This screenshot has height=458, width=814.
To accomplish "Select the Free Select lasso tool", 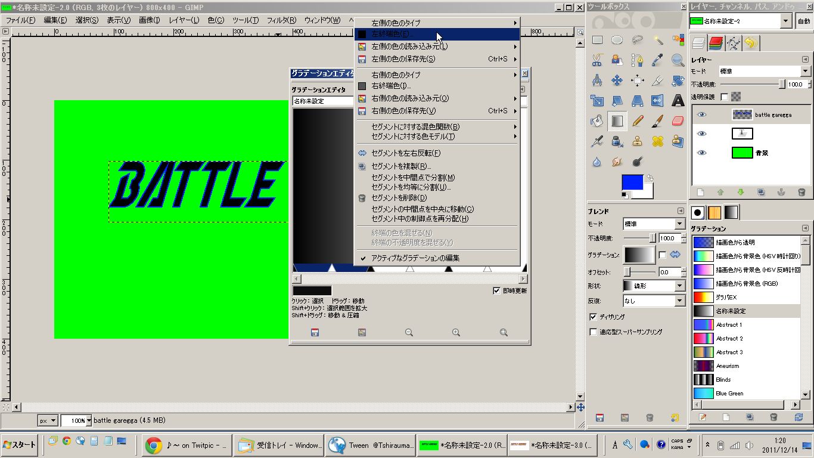I will tap(638, 40).
